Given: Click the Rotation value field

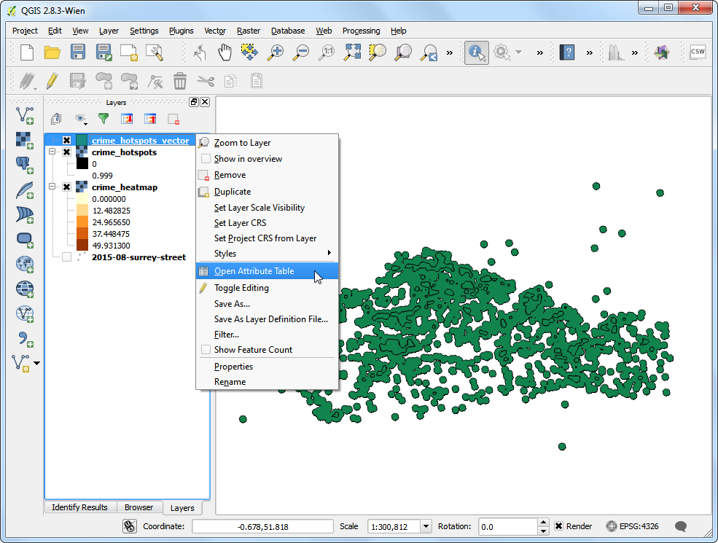Looking at the screenshot, I should coord(507,526).
